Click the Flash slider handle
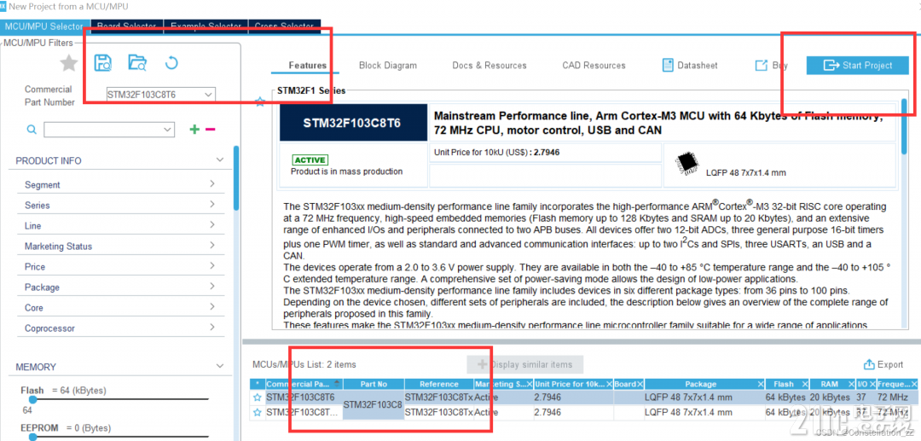 coord(33,399)
